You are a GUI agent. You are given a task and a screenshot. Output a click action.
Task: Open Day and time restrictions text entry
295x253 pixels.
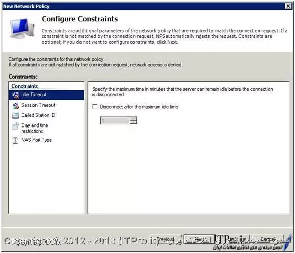pyautogui.click(x=35, y=128)
